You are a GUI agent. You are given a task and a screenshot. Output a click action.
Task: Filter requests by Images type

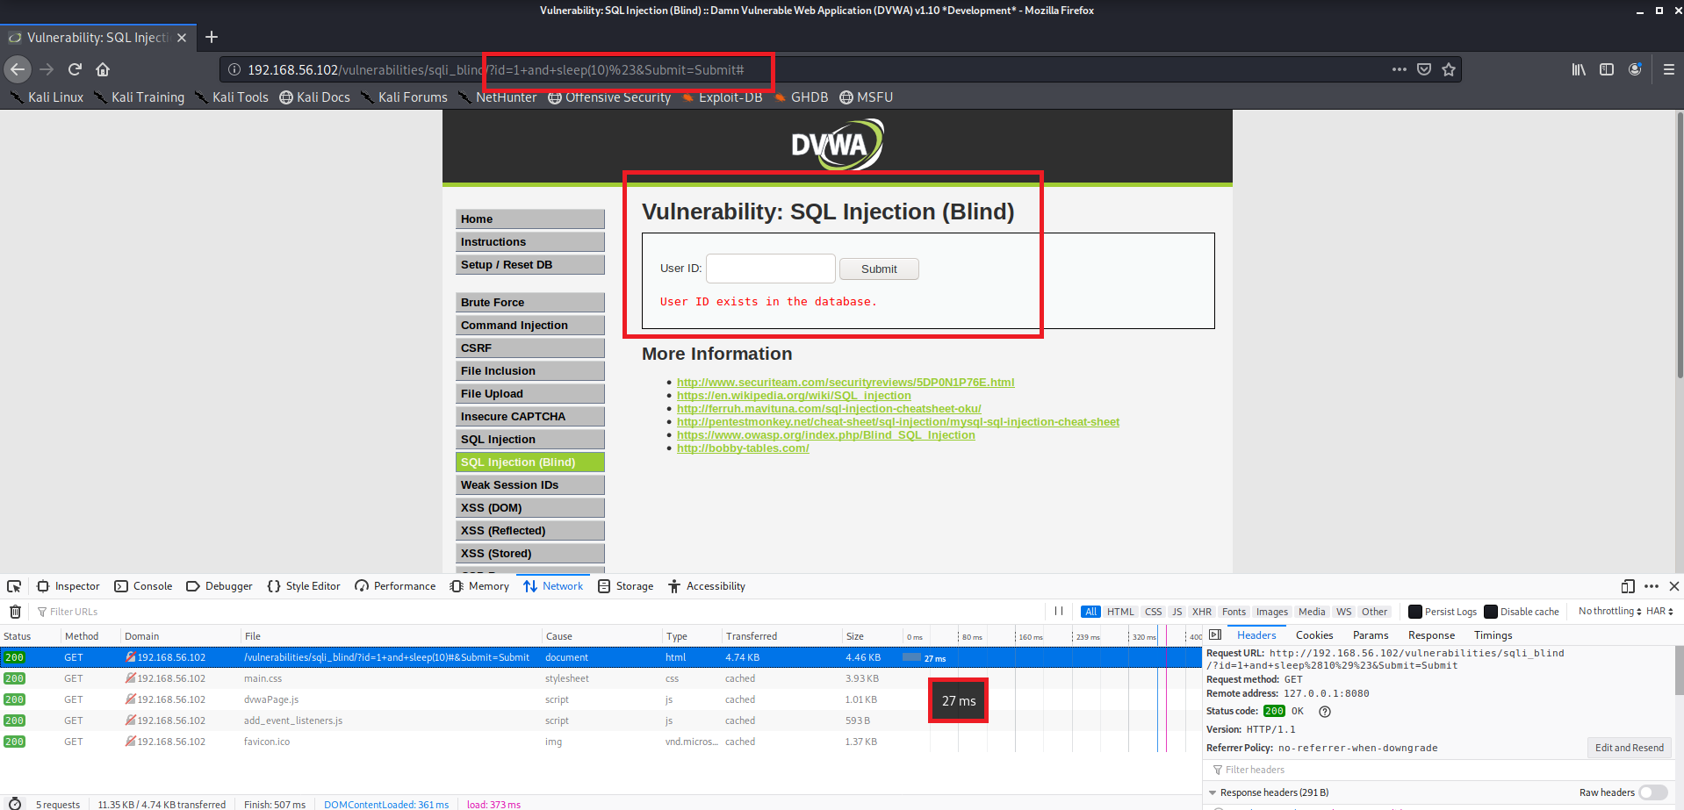[x=1271, y=612]
